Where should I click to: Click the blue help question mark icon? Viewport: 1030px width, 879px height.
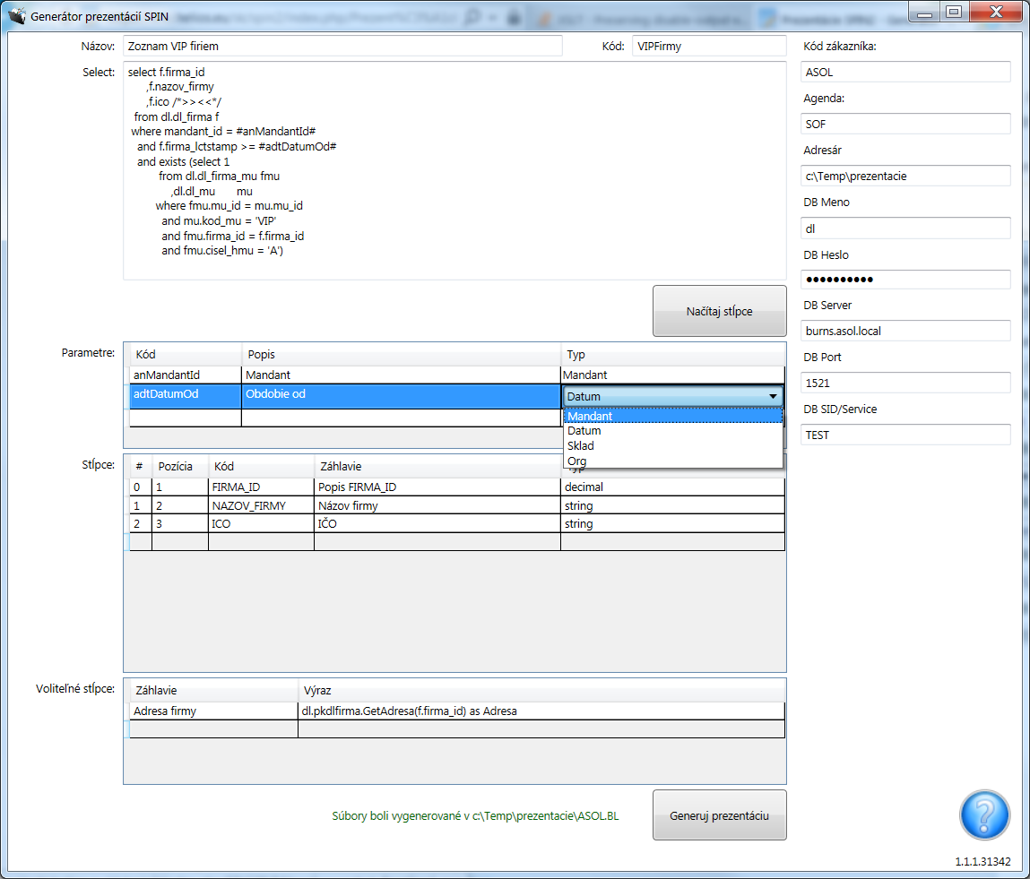click(x=984, y=814)
